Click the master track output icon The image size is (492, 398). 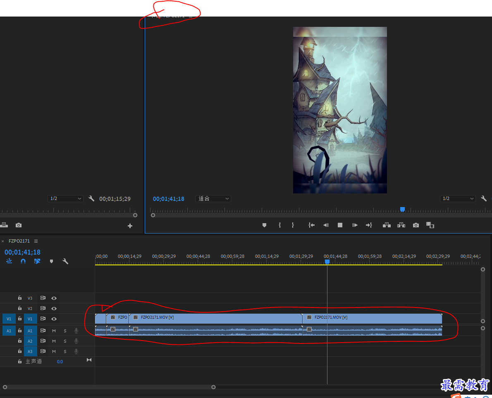click(89, 360)
